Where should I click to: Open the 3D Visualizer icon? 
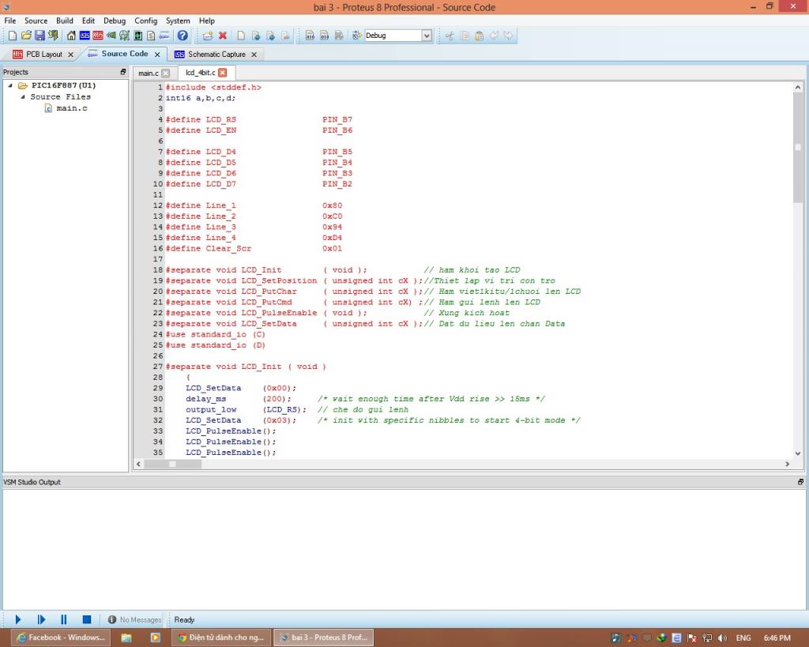tap(111, 36)
